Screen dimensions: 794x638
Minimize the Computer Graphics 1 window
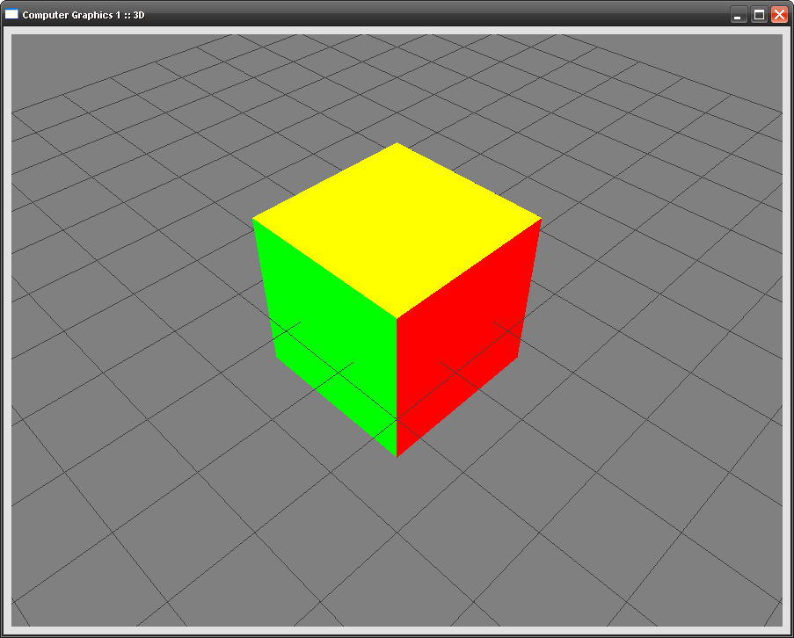739,15
